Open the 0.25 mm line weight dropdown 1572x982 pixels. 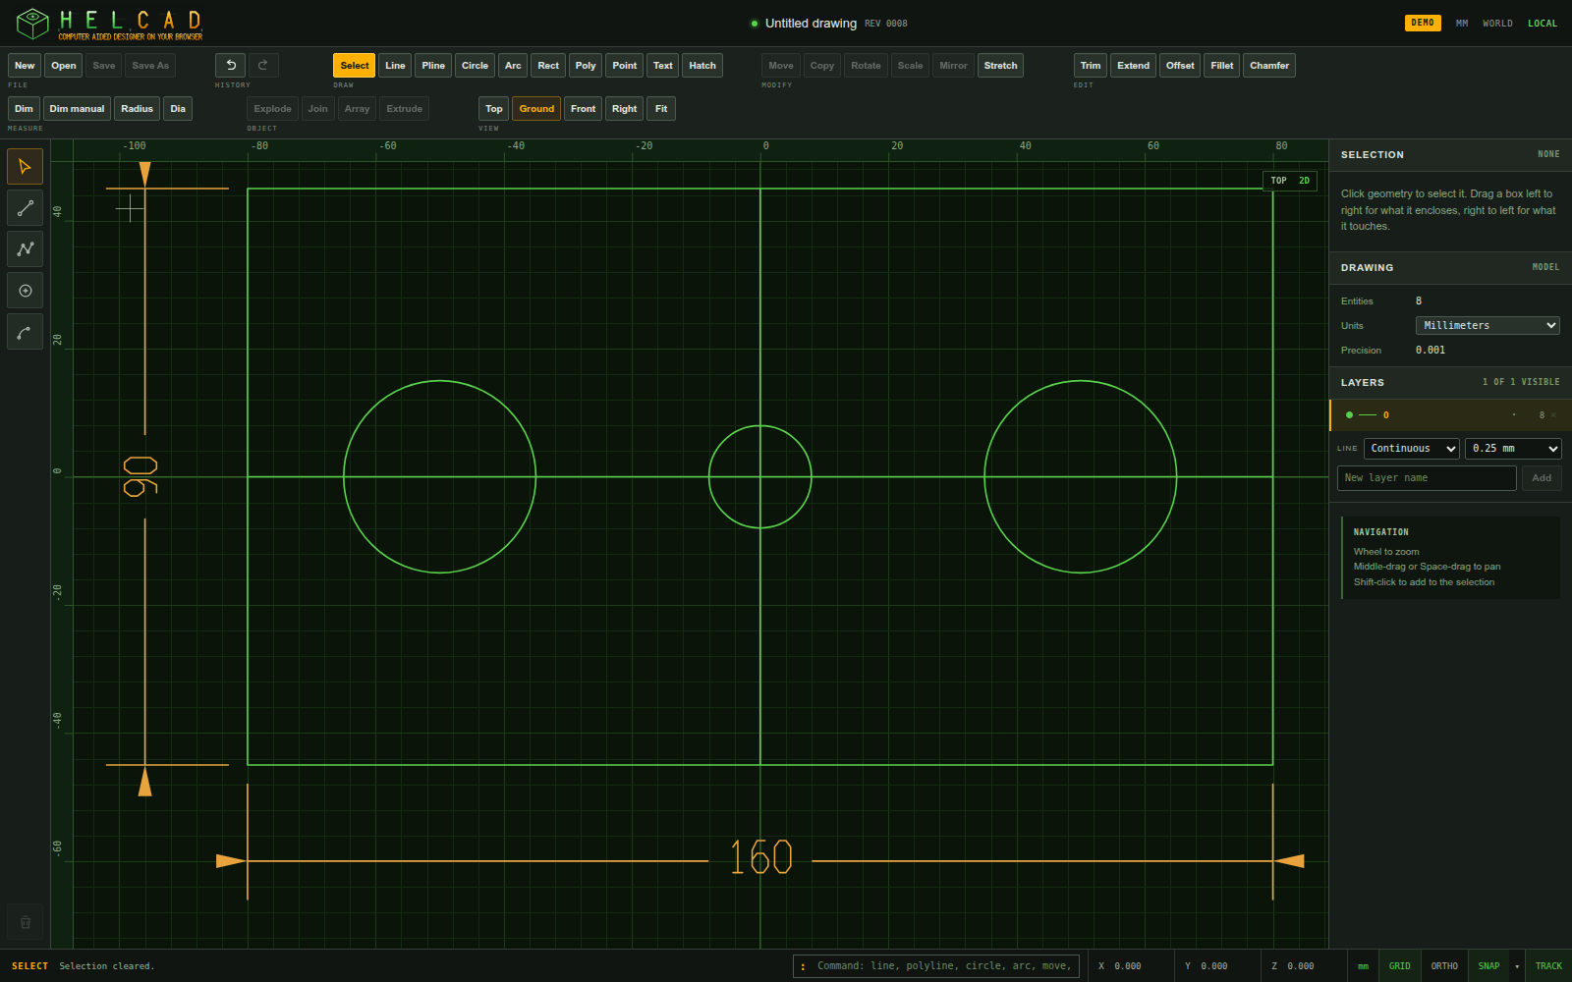click(x=1513, y=449)
